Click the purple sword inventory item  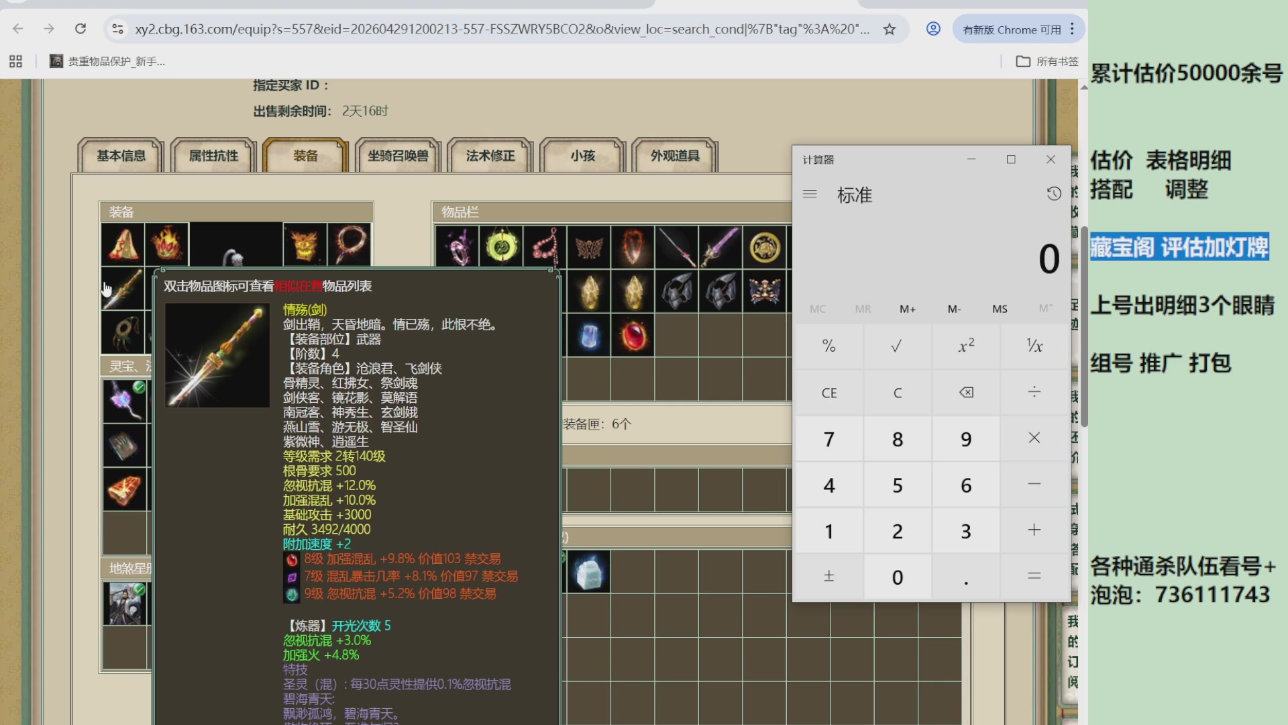tap(720, 247)
